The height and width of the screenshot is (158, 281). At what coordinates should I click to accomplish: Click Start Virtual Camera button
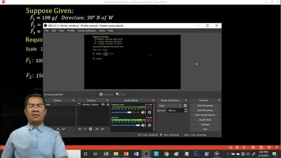pos(205,115)
